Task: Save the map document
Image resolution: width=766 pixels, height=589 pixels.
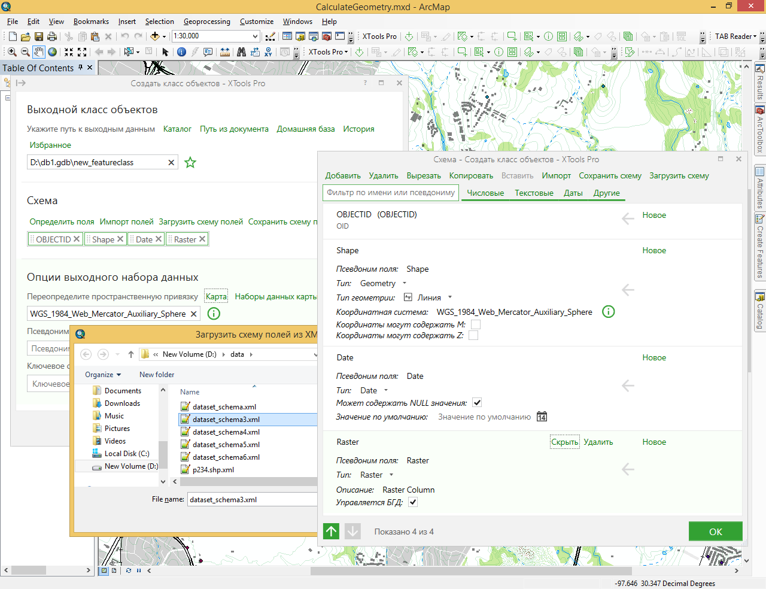Action: (x=39, y=37)
